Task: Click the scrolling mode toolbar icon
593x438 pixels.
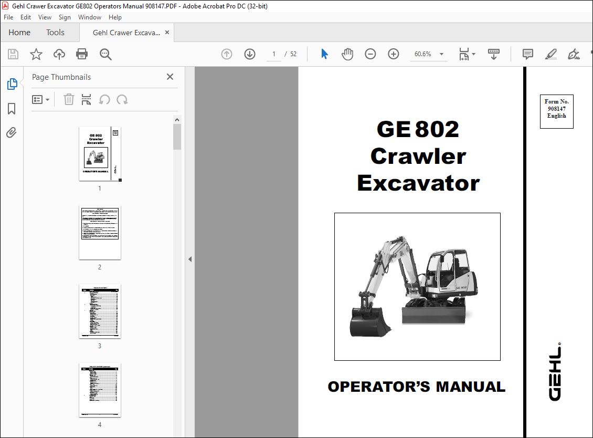Action: [493, 54]
